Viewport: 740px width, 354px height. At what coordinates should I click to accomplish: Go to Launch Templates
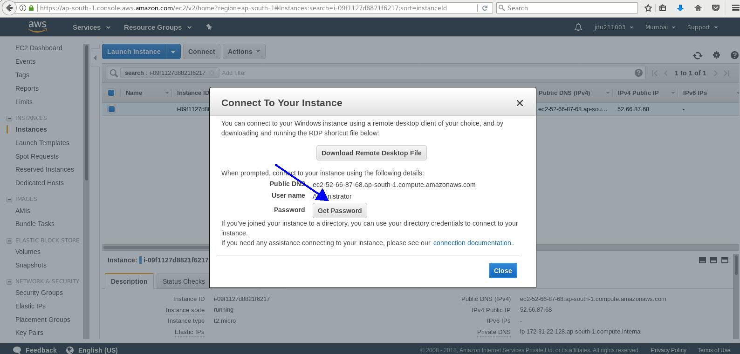click(42, 143)
